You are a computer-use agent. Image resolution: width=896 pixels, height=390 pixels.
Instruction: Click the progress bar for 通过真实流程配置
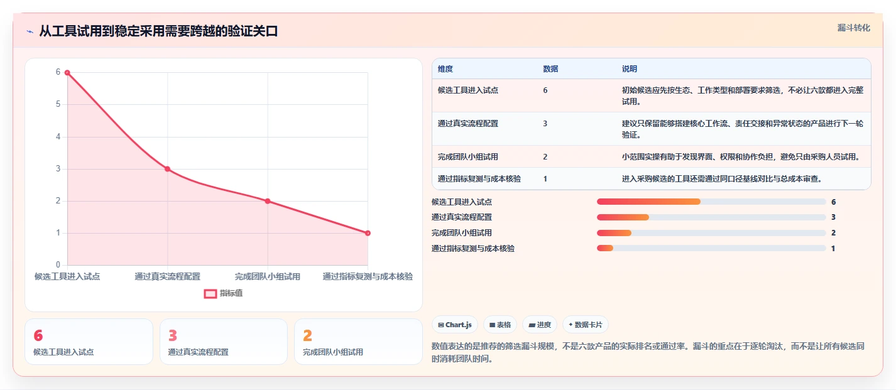711,217
